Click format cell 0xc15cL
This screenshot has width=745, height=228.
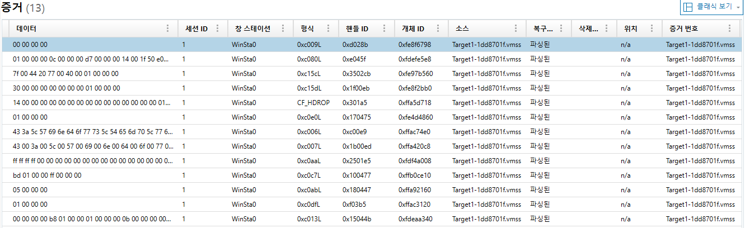309,73
